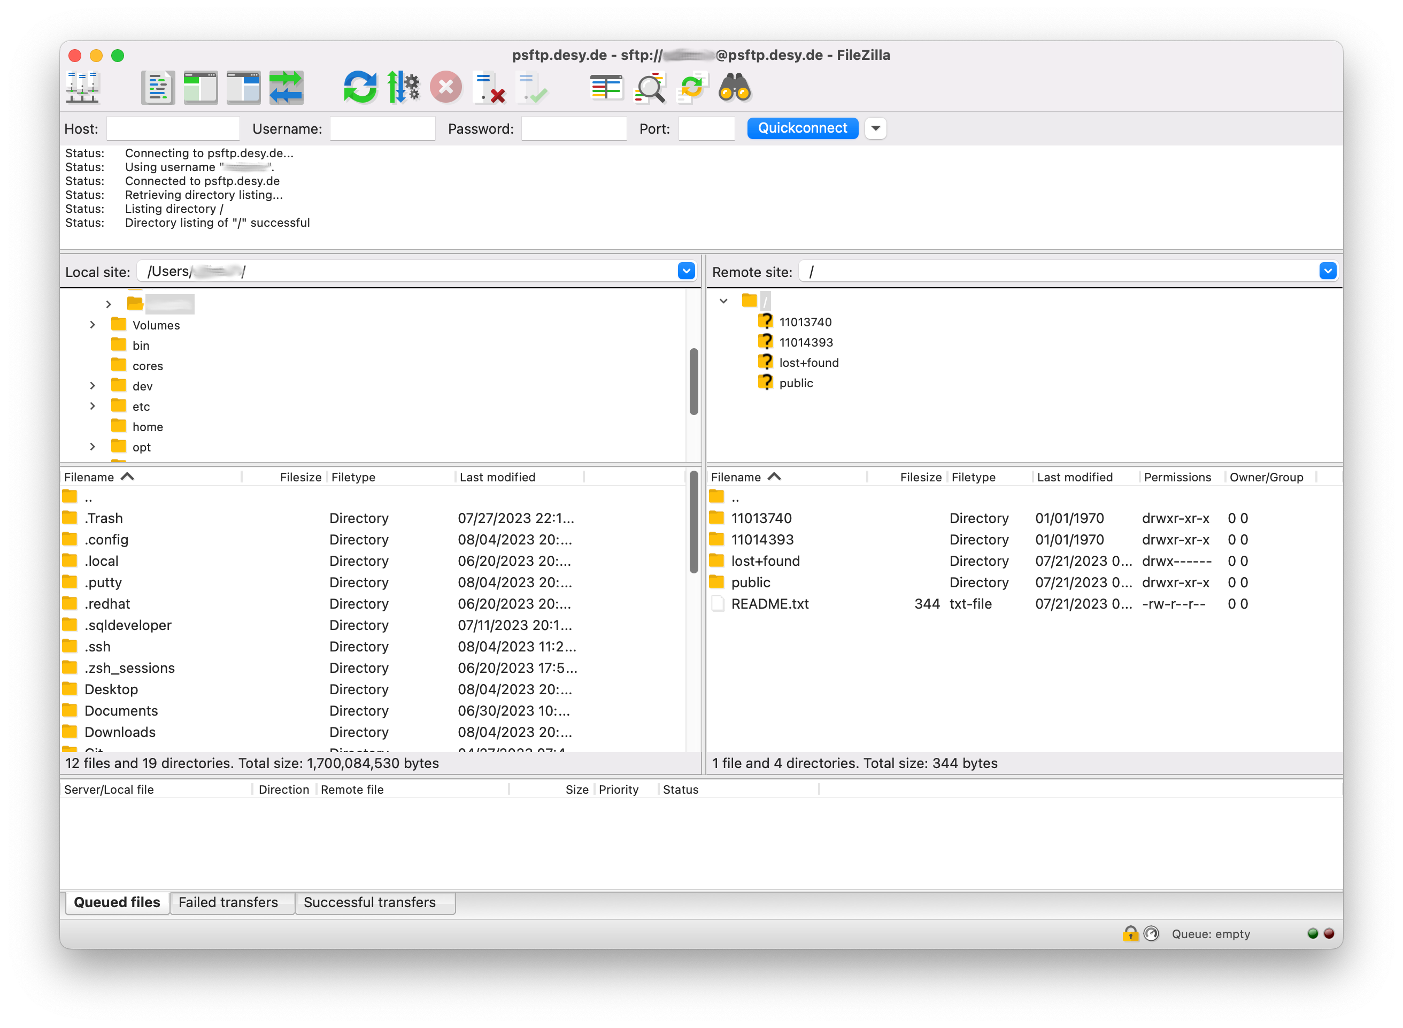Image resolution: width=1403 pixels, height=1028 pixels.
Task: Toggle synchronized browsing icon
Action: pos(691,87)
